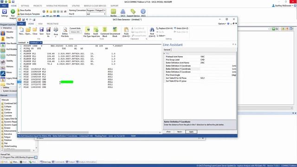Screen dimensions: 297x167
Task: Click Show Runfile in main ribbon
Action: 24,10
